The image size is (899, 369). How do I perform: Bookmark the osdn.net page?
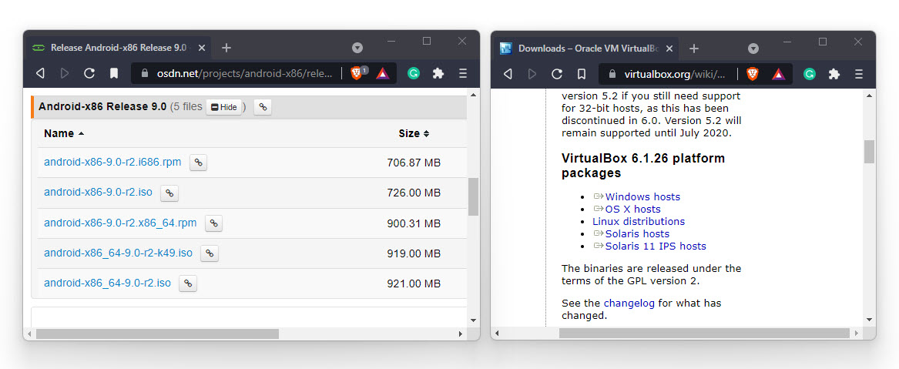pyautogui.click(x=114, y=73)
